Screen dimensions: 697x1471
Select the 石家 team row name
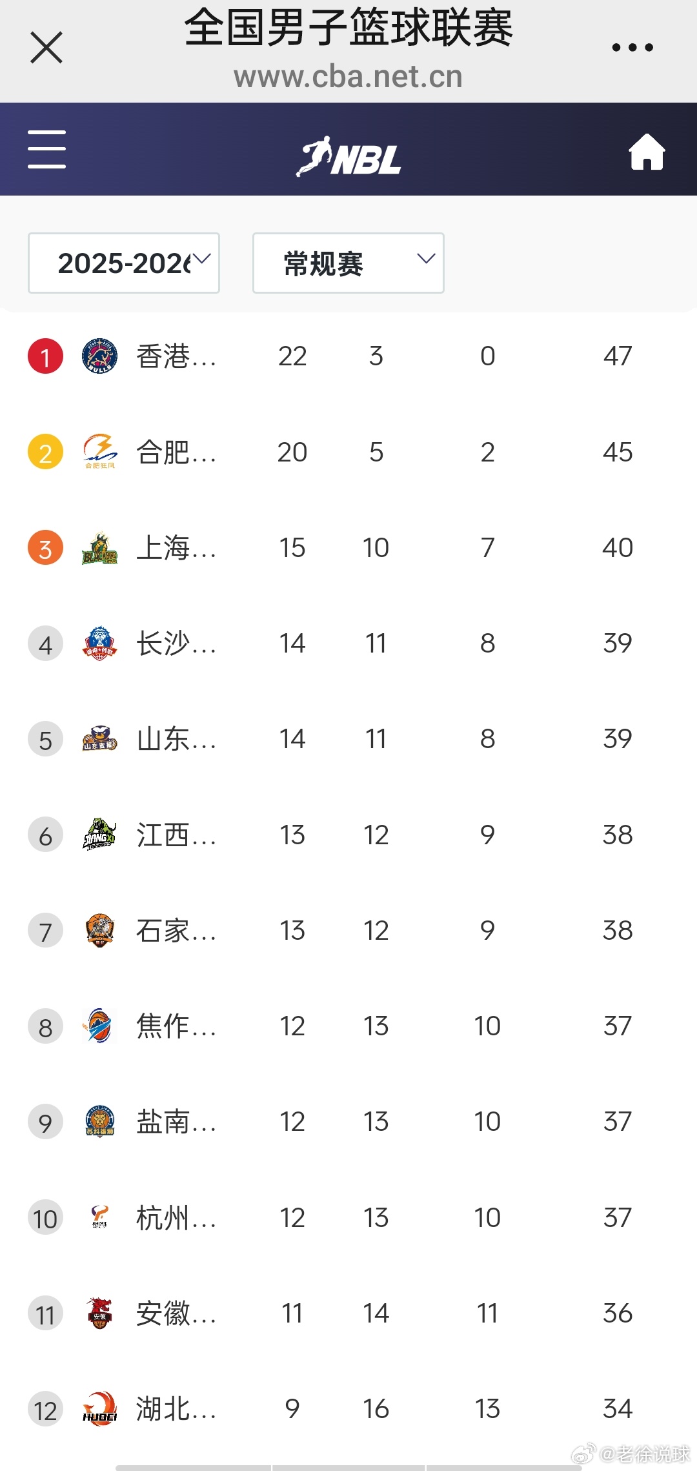click(176, 931)
